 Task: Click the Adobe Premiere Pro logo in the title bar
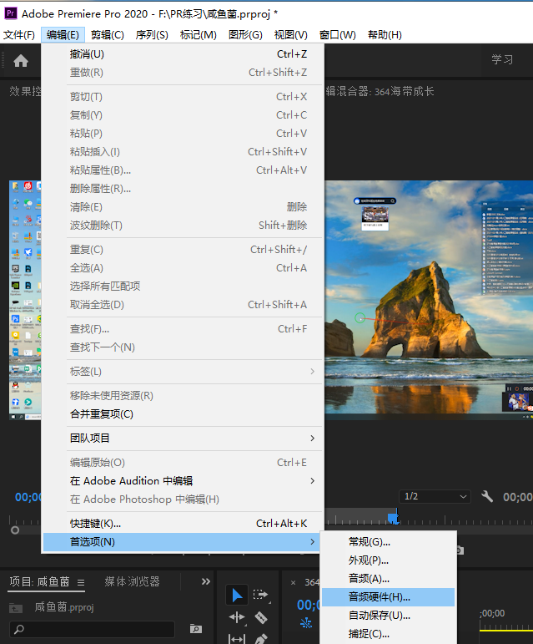click(11, 13)
